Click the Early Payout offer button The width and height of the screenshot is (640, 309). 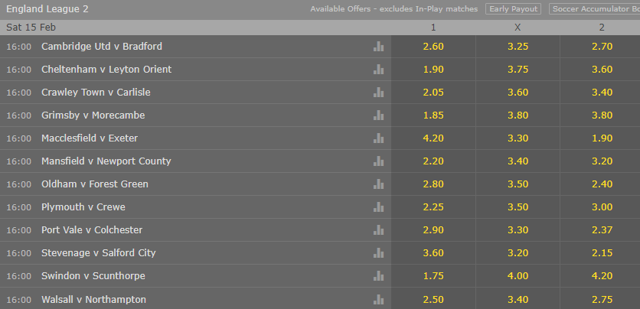(513, 9)
